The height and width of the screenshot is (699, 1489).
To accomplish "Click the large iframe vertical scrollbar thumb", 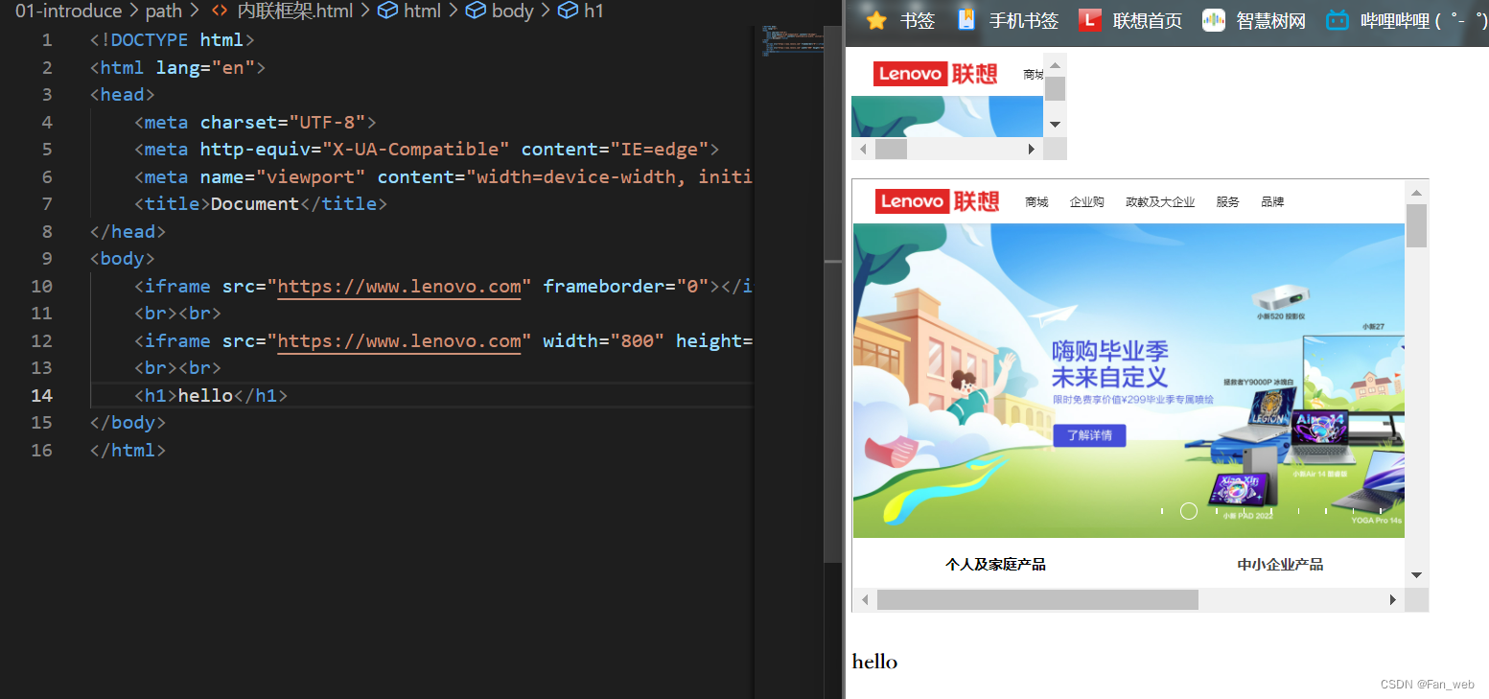I will pos(1416,225).
